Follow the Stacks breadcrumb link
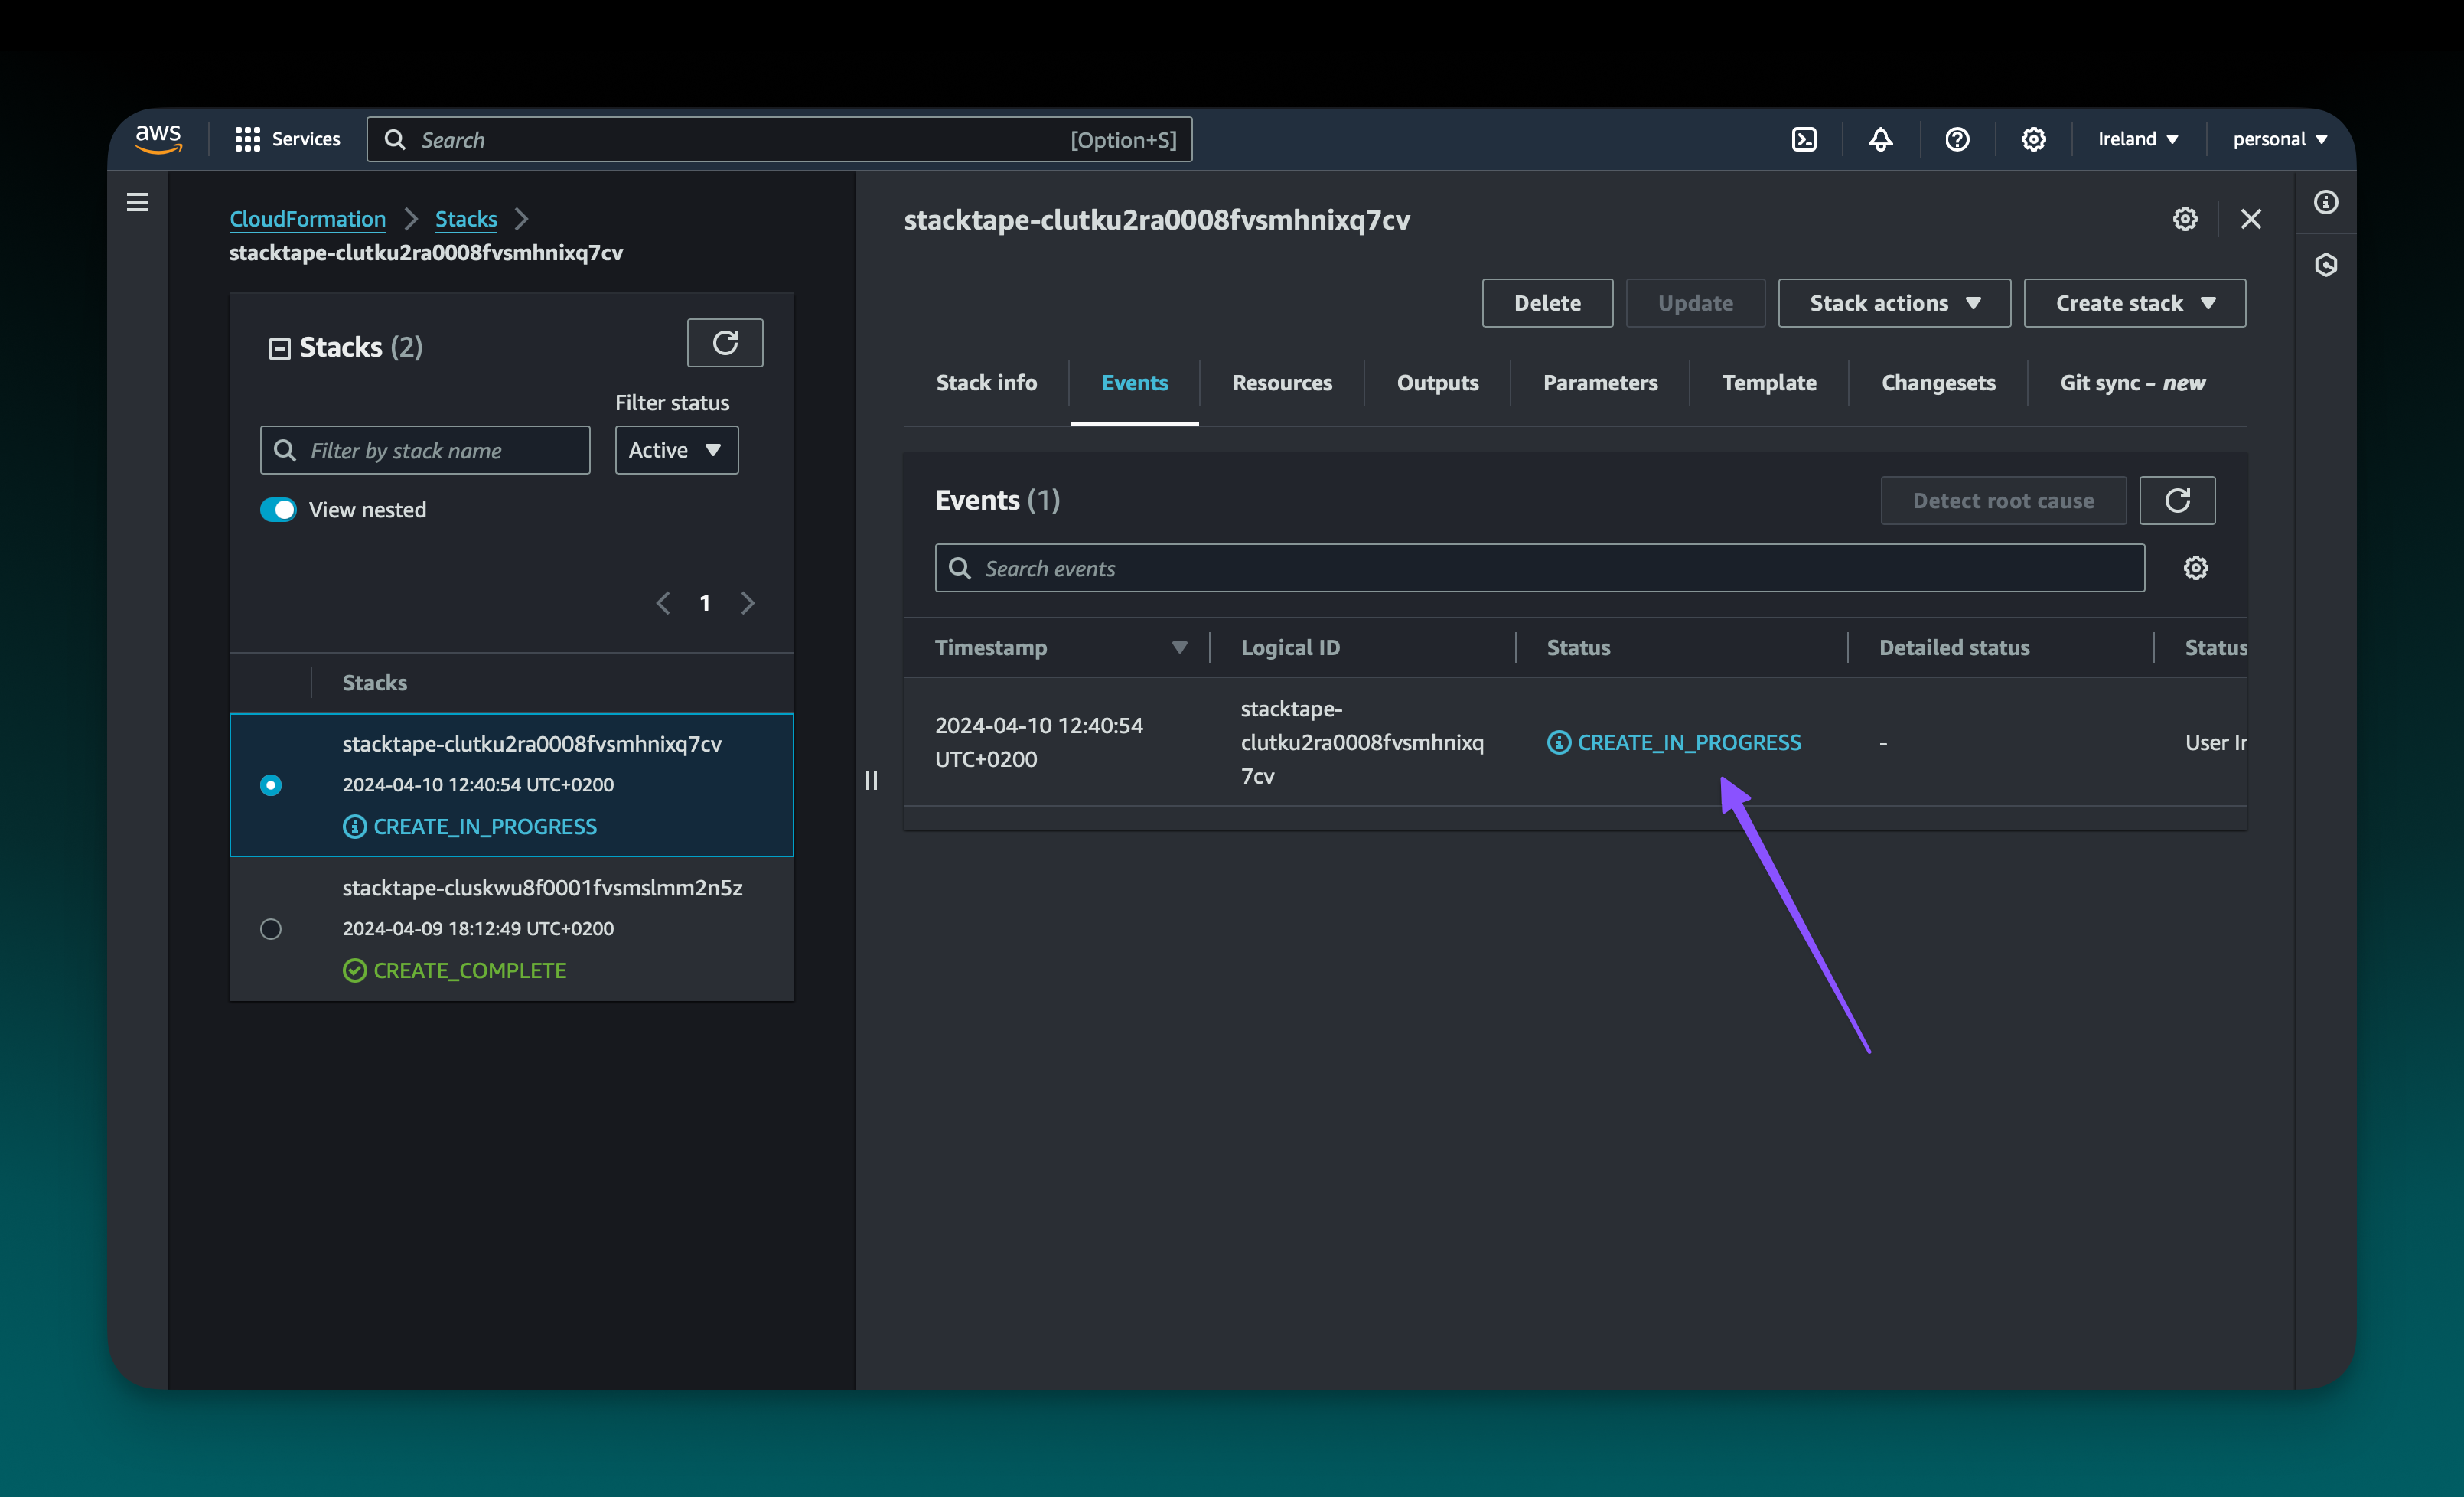2464x1497 pixels. (466, 219)
